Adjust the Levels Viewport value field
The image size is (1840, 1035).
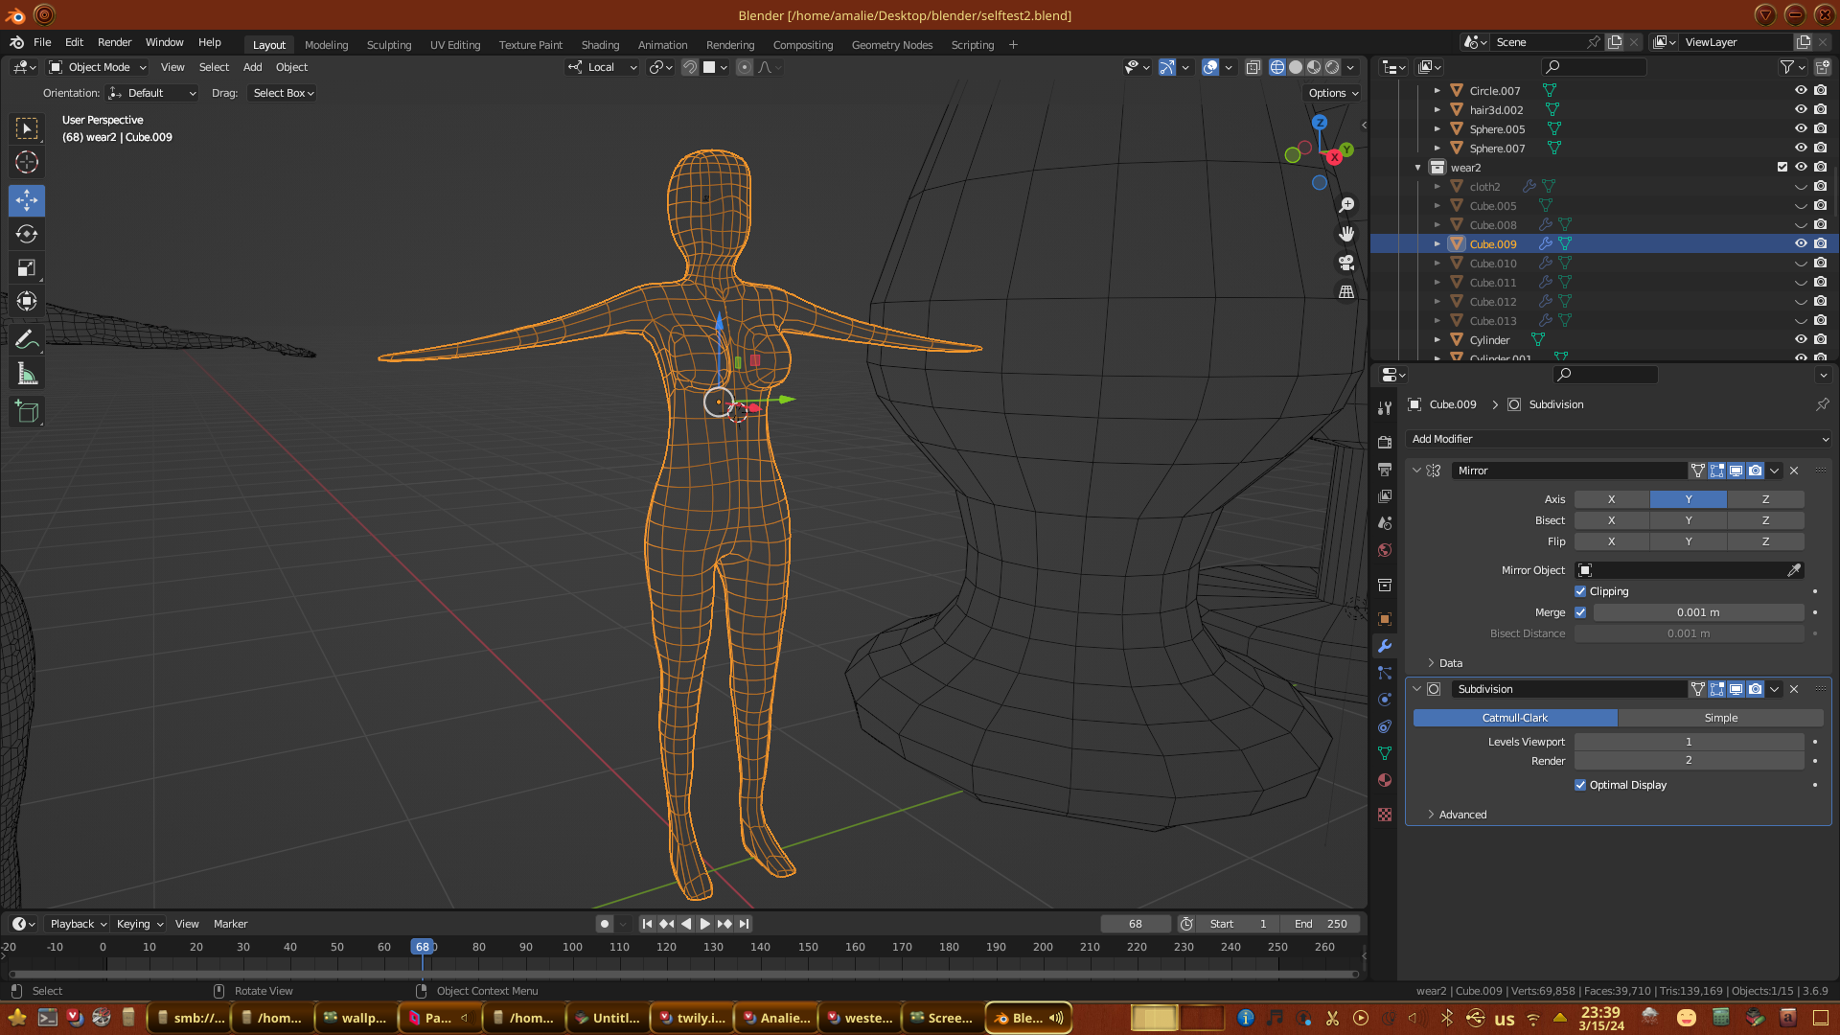[1689, 742]
